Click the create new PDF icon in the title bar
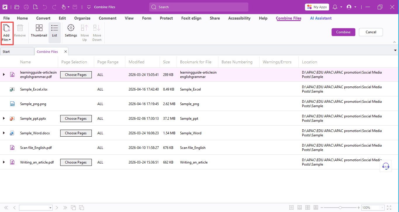The image size is (399, 212). tap(35, 7)
